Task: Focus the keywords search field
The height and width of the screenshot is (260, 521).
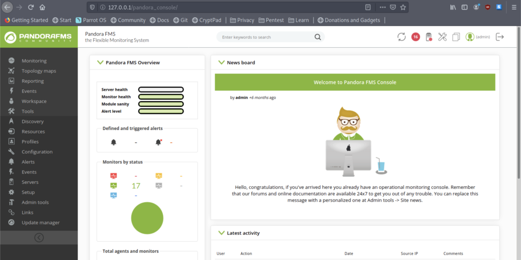Action: tap(266, 37)
